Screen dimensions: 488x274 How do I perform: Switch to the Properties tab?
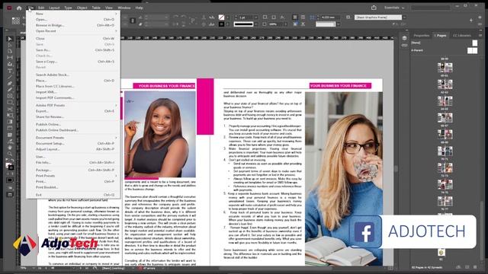tap(422, 36)
